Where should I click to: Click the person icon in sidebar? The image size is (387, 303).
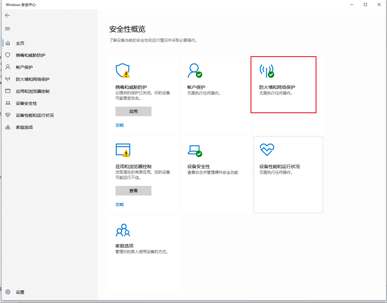coord(8,67)
